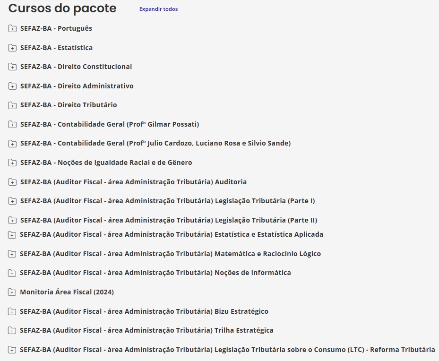Expand folder icon for Contabilidade Geral Gilmar Possati
The image size is (439, 361).
click(12, 125)
